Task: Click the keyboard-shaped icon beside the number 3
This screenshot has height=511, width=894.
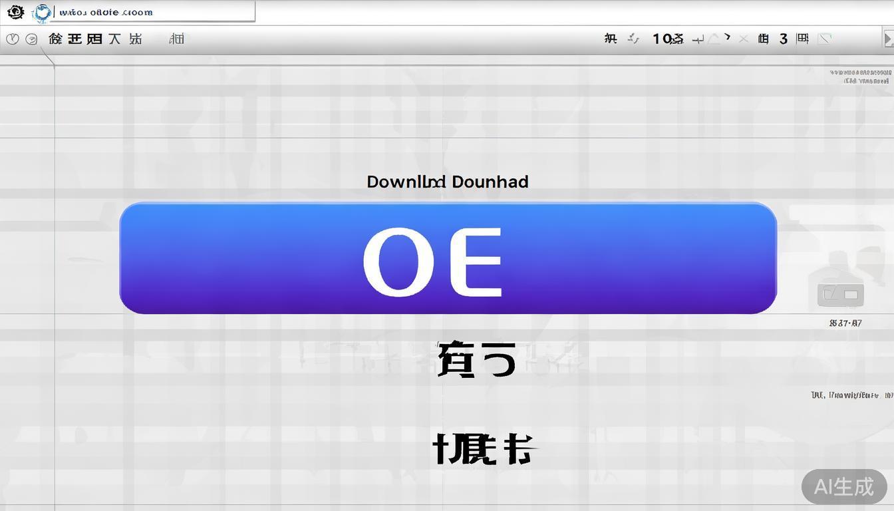Action: pos(802,39)
